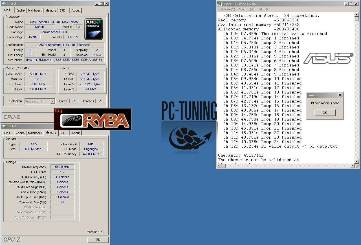Open the SPD tab in top CPU-Z window
This screenshot has height=245, width=361.
(x=62, y=10)
